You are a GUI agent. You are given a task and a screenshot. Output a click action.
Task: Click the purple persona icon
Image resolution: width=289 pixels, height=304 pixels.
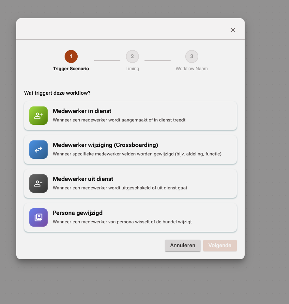point(38,217)
